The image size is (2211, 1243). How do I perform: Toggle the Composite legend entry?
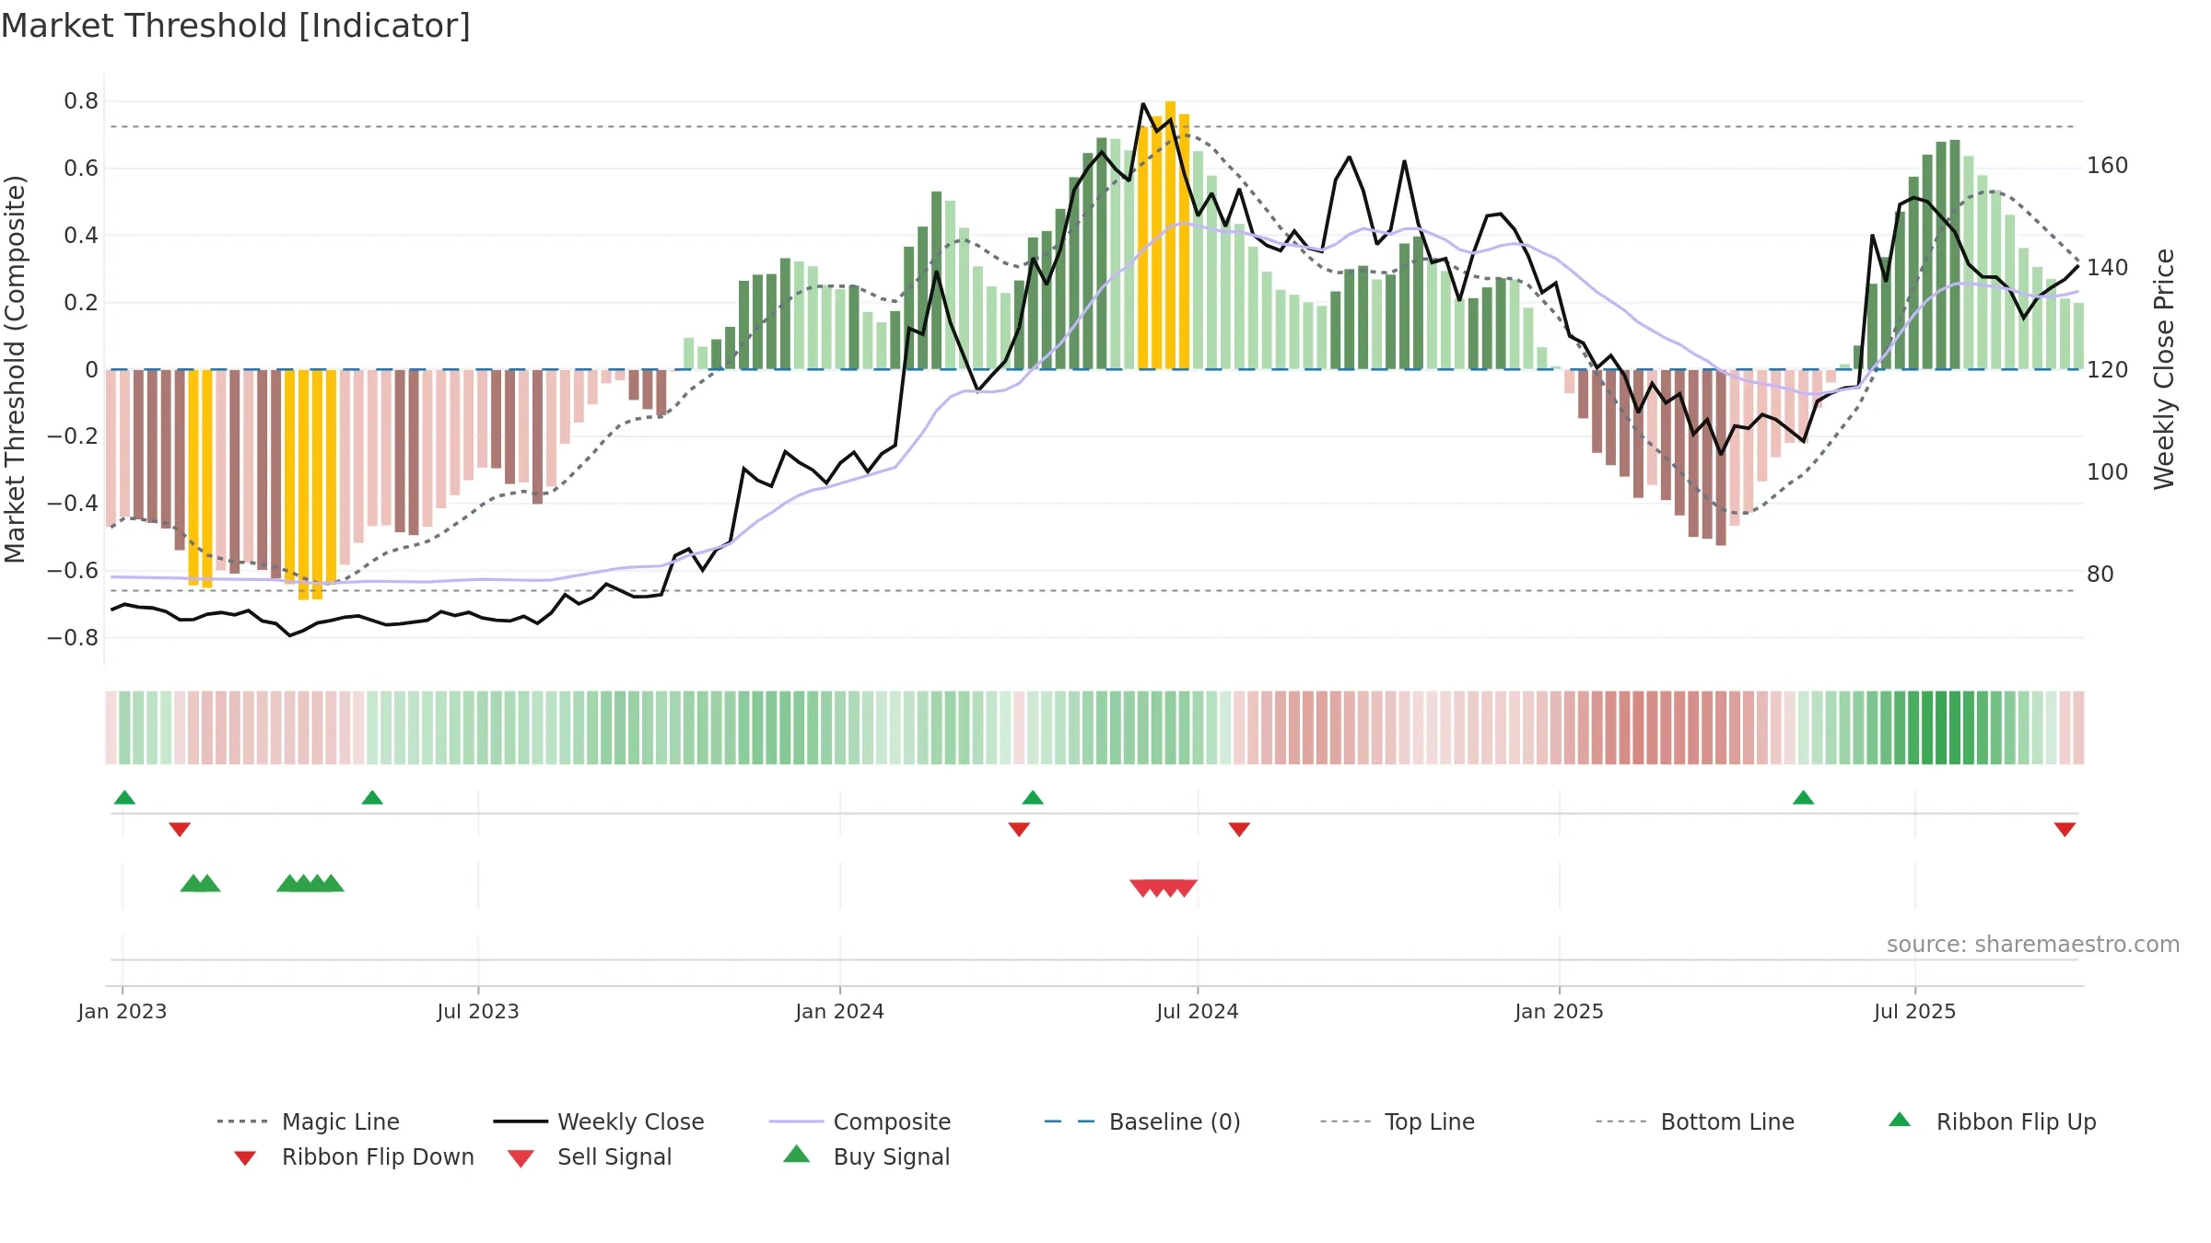860,1121
